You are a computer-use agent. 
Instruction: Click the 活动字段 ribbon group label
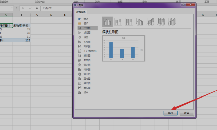pyautogui.click(x=40, y=2)
